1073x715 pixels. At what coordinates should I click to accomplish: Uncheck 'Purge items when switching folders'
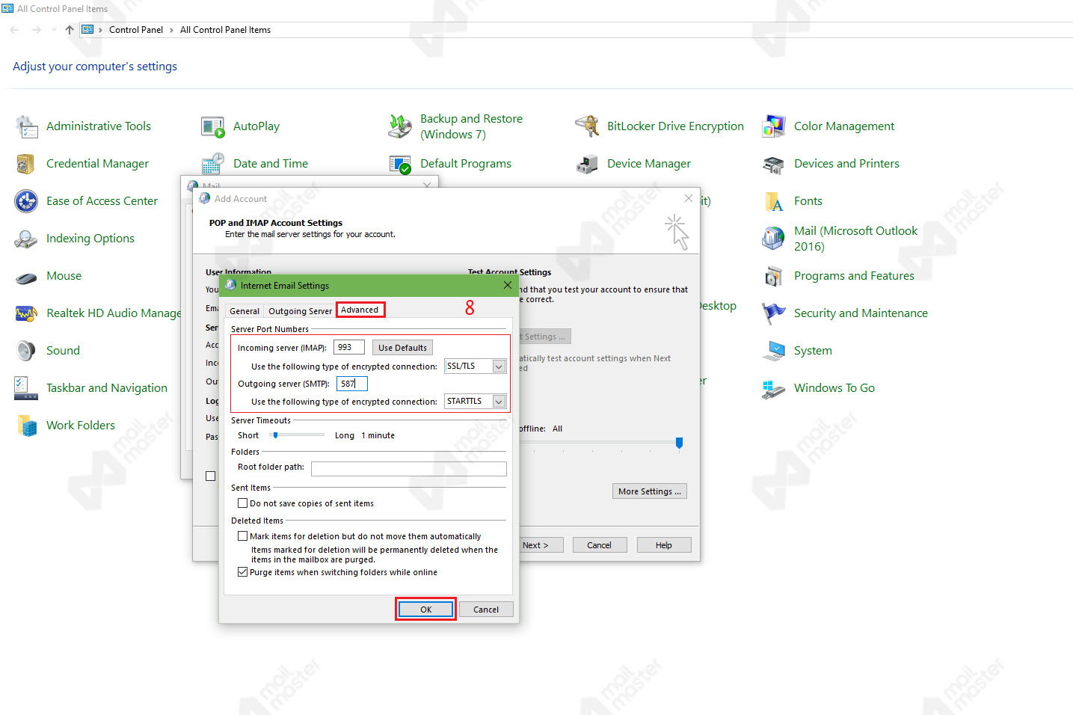tap(242, 572)
